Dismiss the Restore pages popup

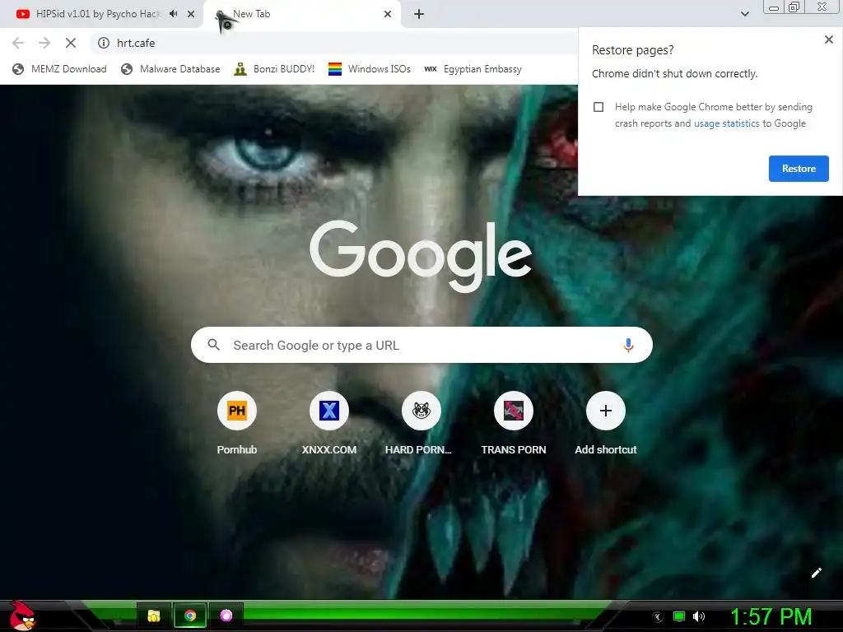point(828,39)
